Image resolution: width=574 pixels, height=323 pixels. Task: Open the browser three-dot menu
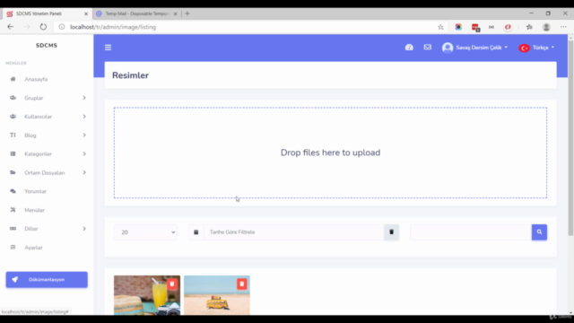pyautogui.click(x=563, y=27)
